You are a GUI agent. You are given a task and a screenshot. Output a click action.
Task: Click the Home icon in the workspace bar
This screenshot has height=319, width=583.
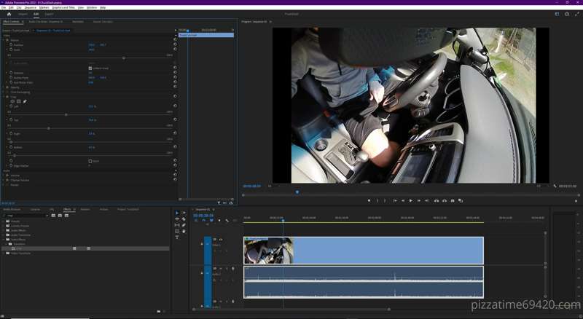(9, 14)
